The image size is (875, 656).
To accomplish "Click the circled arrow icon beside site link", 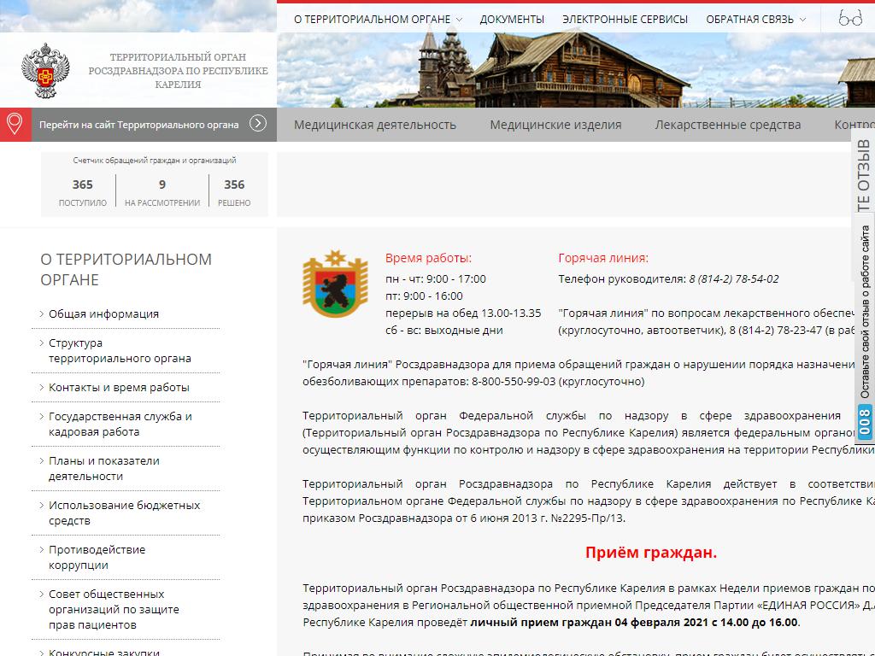I will [x=258, y=124].
